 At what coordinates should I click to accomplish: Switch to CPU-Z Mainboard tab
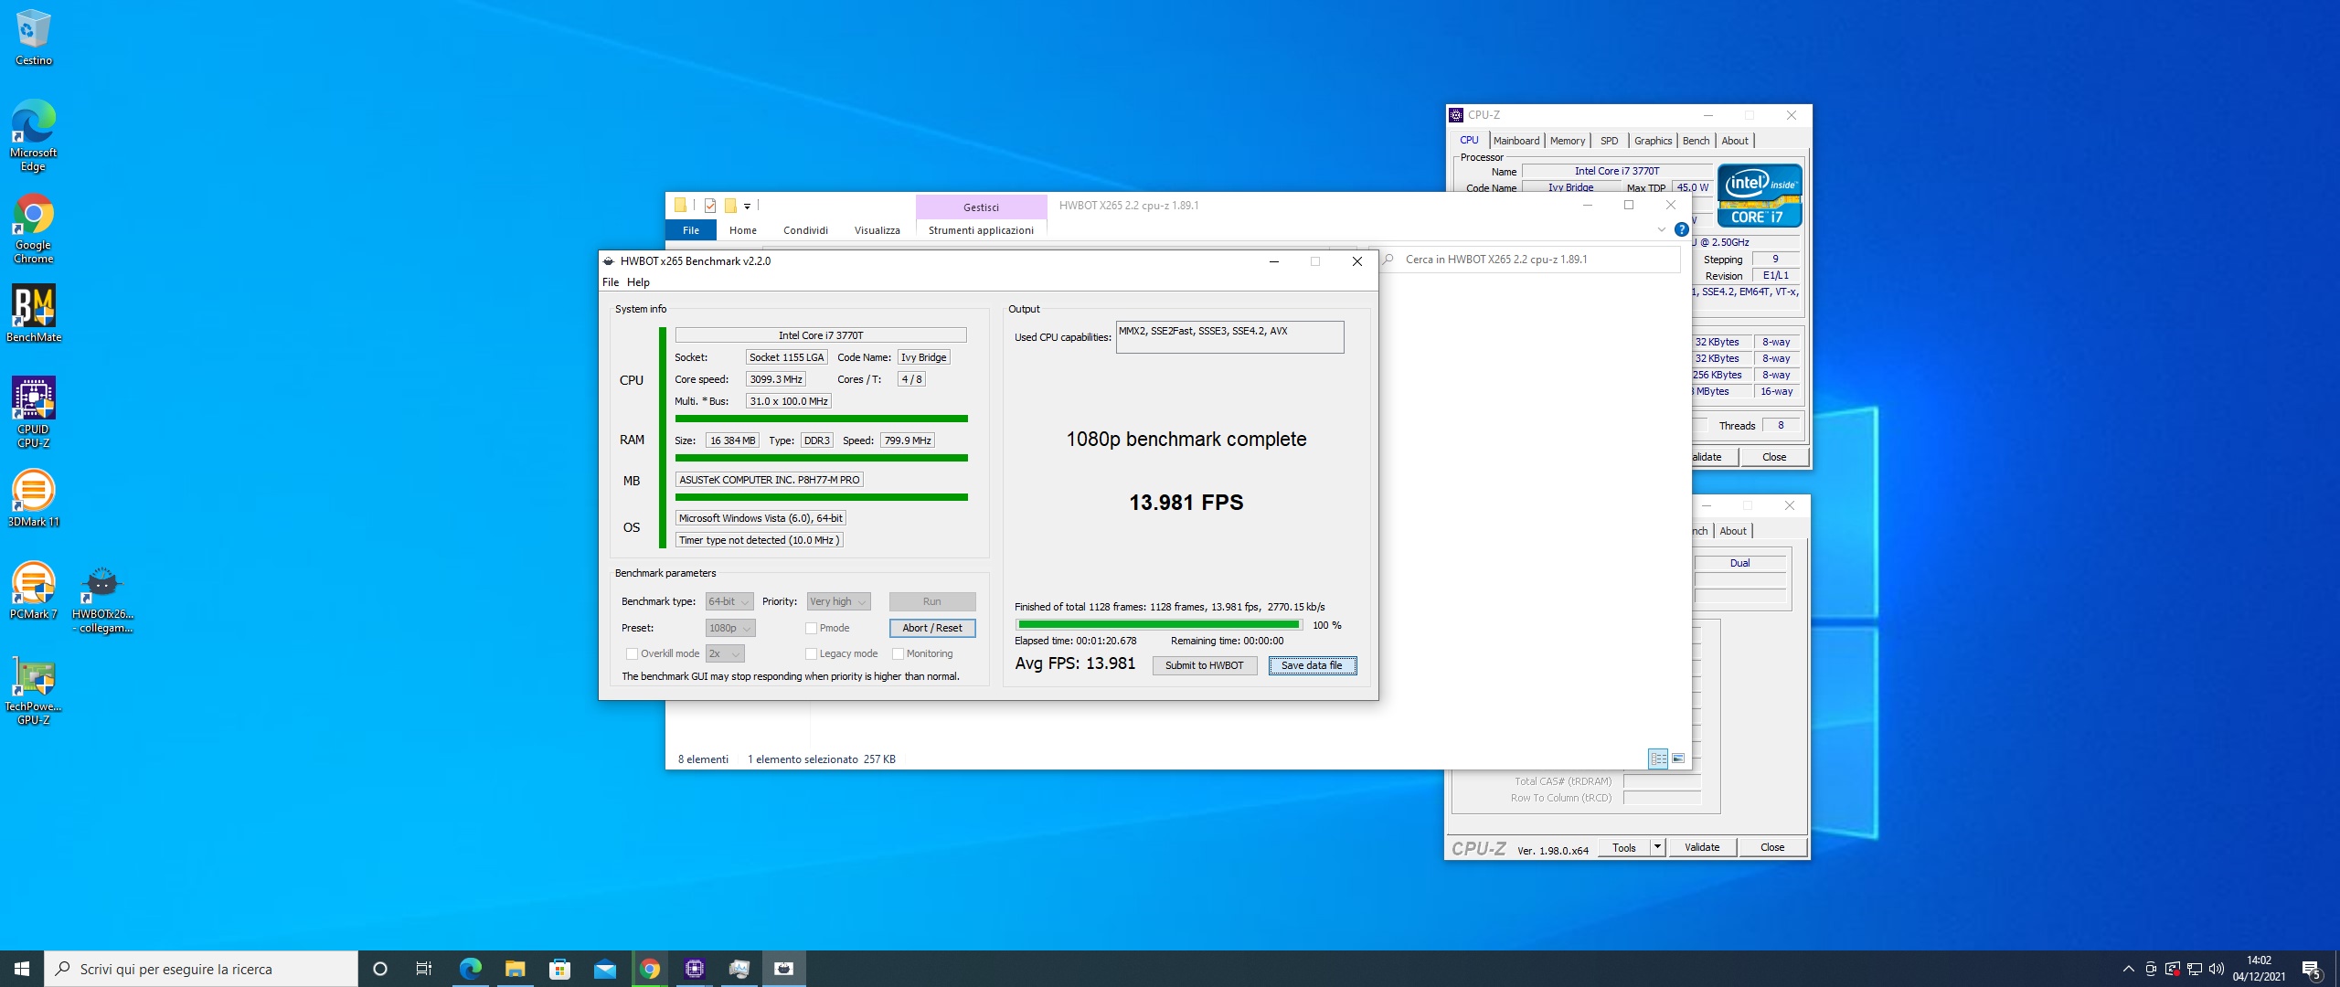click(1516, 141)
